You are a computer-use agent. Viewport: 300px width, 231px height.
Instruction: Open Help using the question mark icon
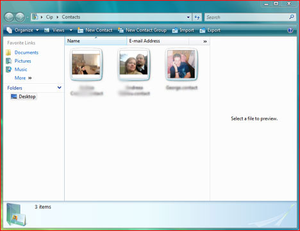(290, 30)
